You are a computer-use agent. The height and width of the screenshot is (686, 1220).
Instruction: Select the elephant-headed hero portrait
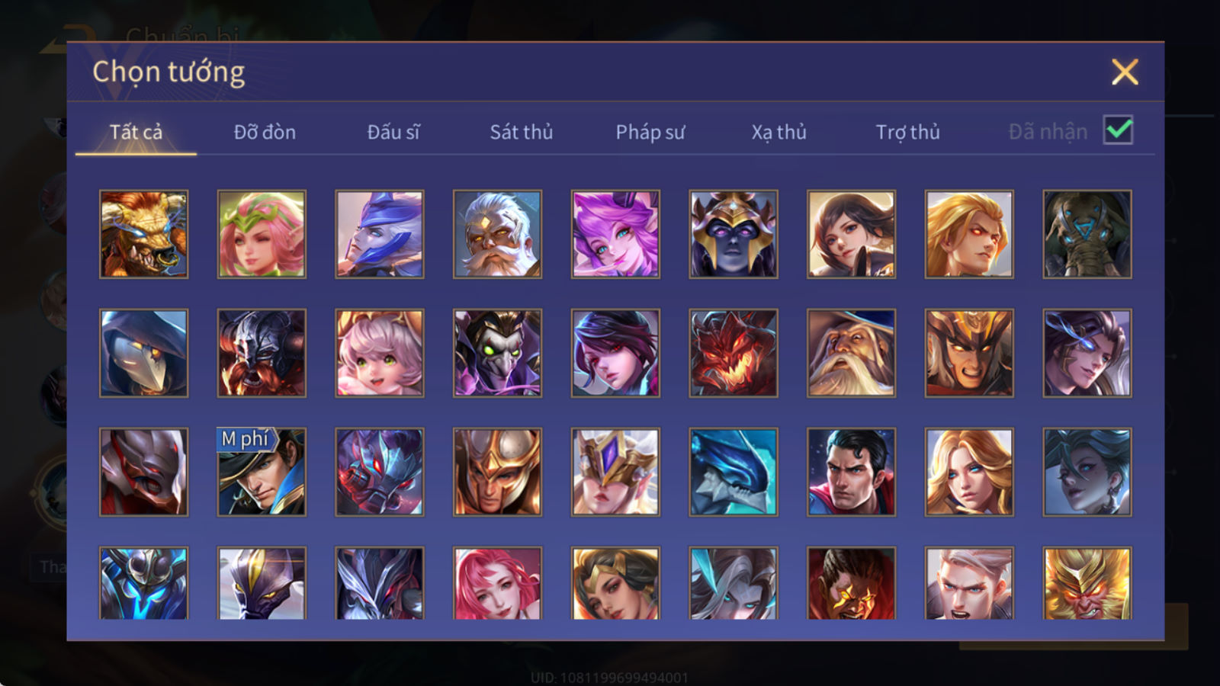[x=1087, y=234]
